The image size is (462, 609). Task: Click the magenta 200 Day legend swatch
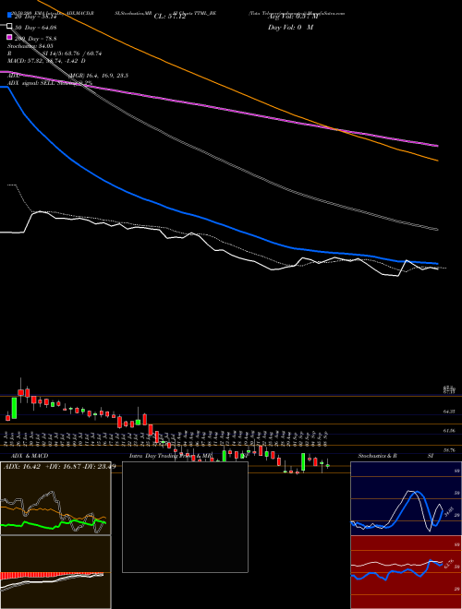click(x=10, y=37)
